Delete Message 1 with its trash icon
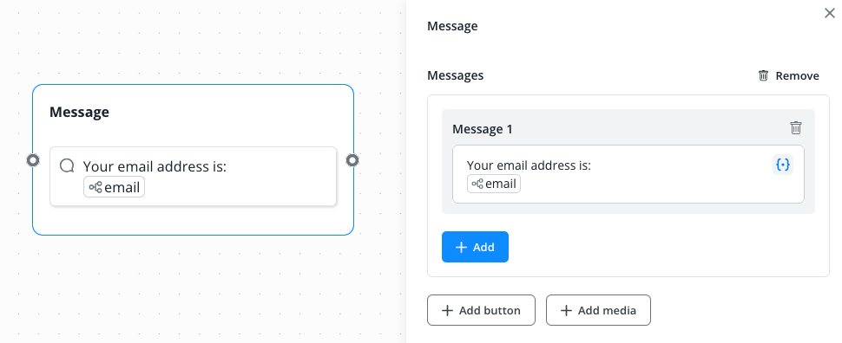Screen dimensions: 842x343 pos(796,127)
